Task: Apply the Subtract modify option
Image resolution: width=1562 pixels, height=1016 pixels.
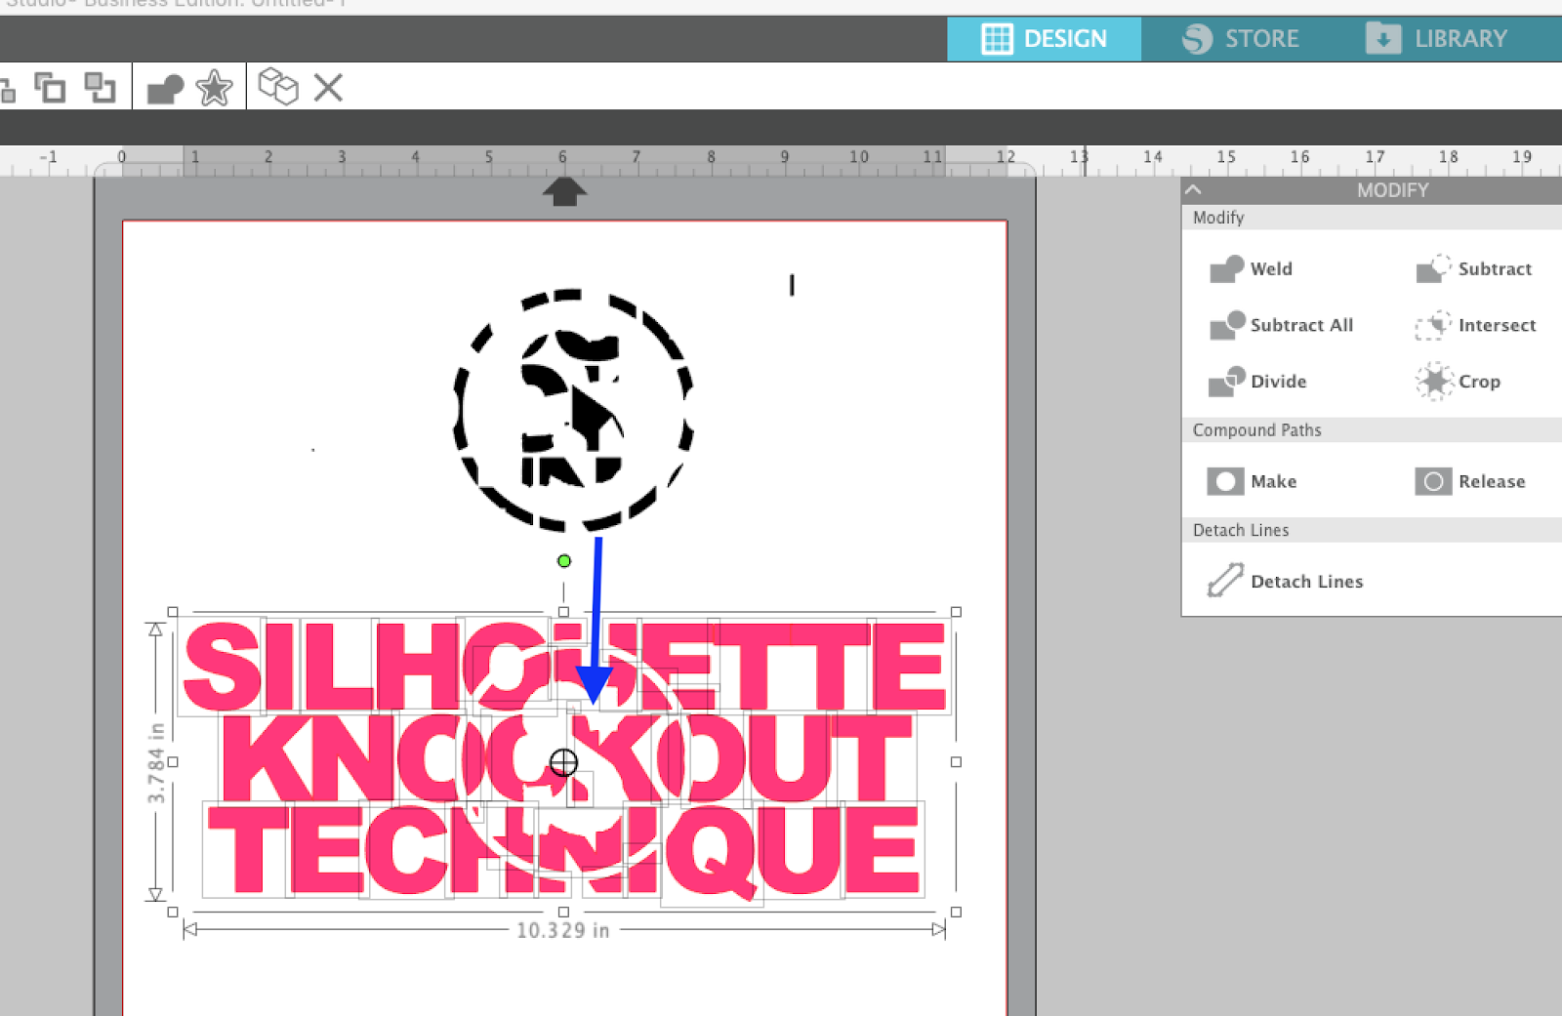Action: click(1476, 268)
